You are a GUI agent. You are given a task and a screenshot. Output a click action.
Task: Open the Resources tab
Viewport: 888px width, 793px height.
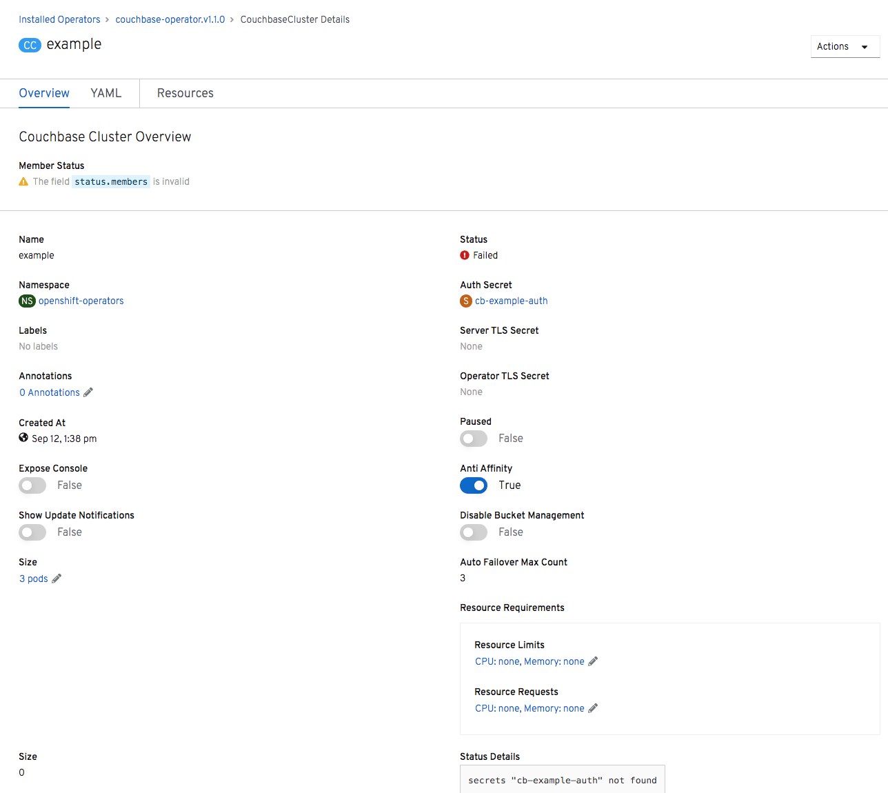(185, 93)
